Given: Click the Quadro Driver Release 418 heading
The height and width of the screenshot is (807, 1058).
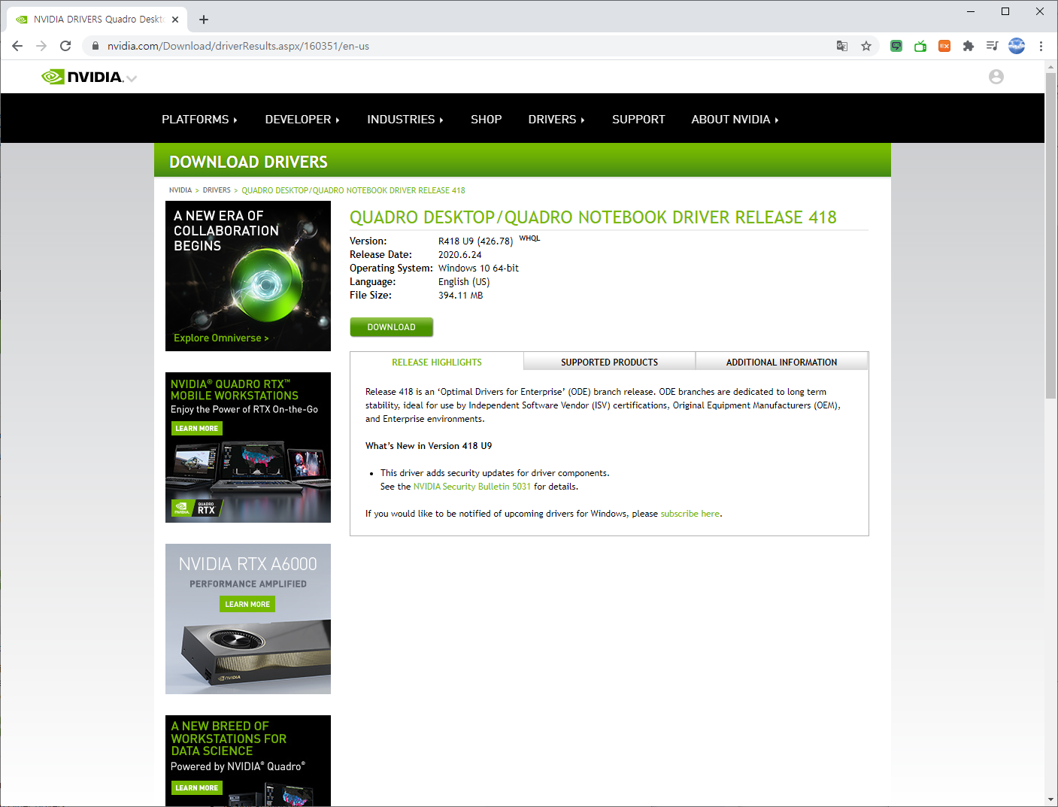Looking at the screenshot, I should pos(593,217).
